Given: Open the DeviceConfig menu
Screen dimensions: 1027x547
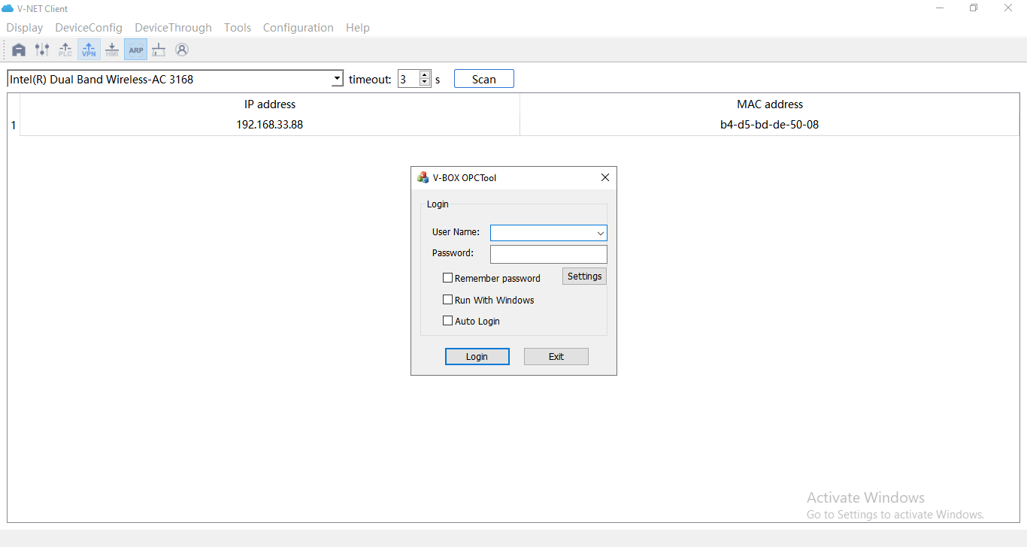Looking at the screenshot, I should [88, 27].
